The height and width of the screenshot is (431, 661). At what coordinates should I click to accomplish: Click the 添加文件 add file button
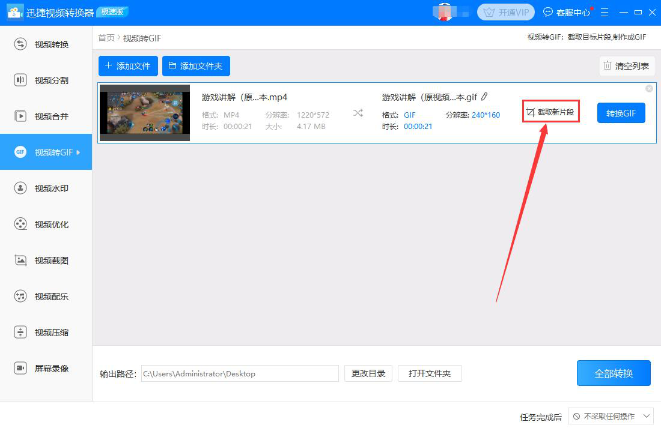coord(128,66)
